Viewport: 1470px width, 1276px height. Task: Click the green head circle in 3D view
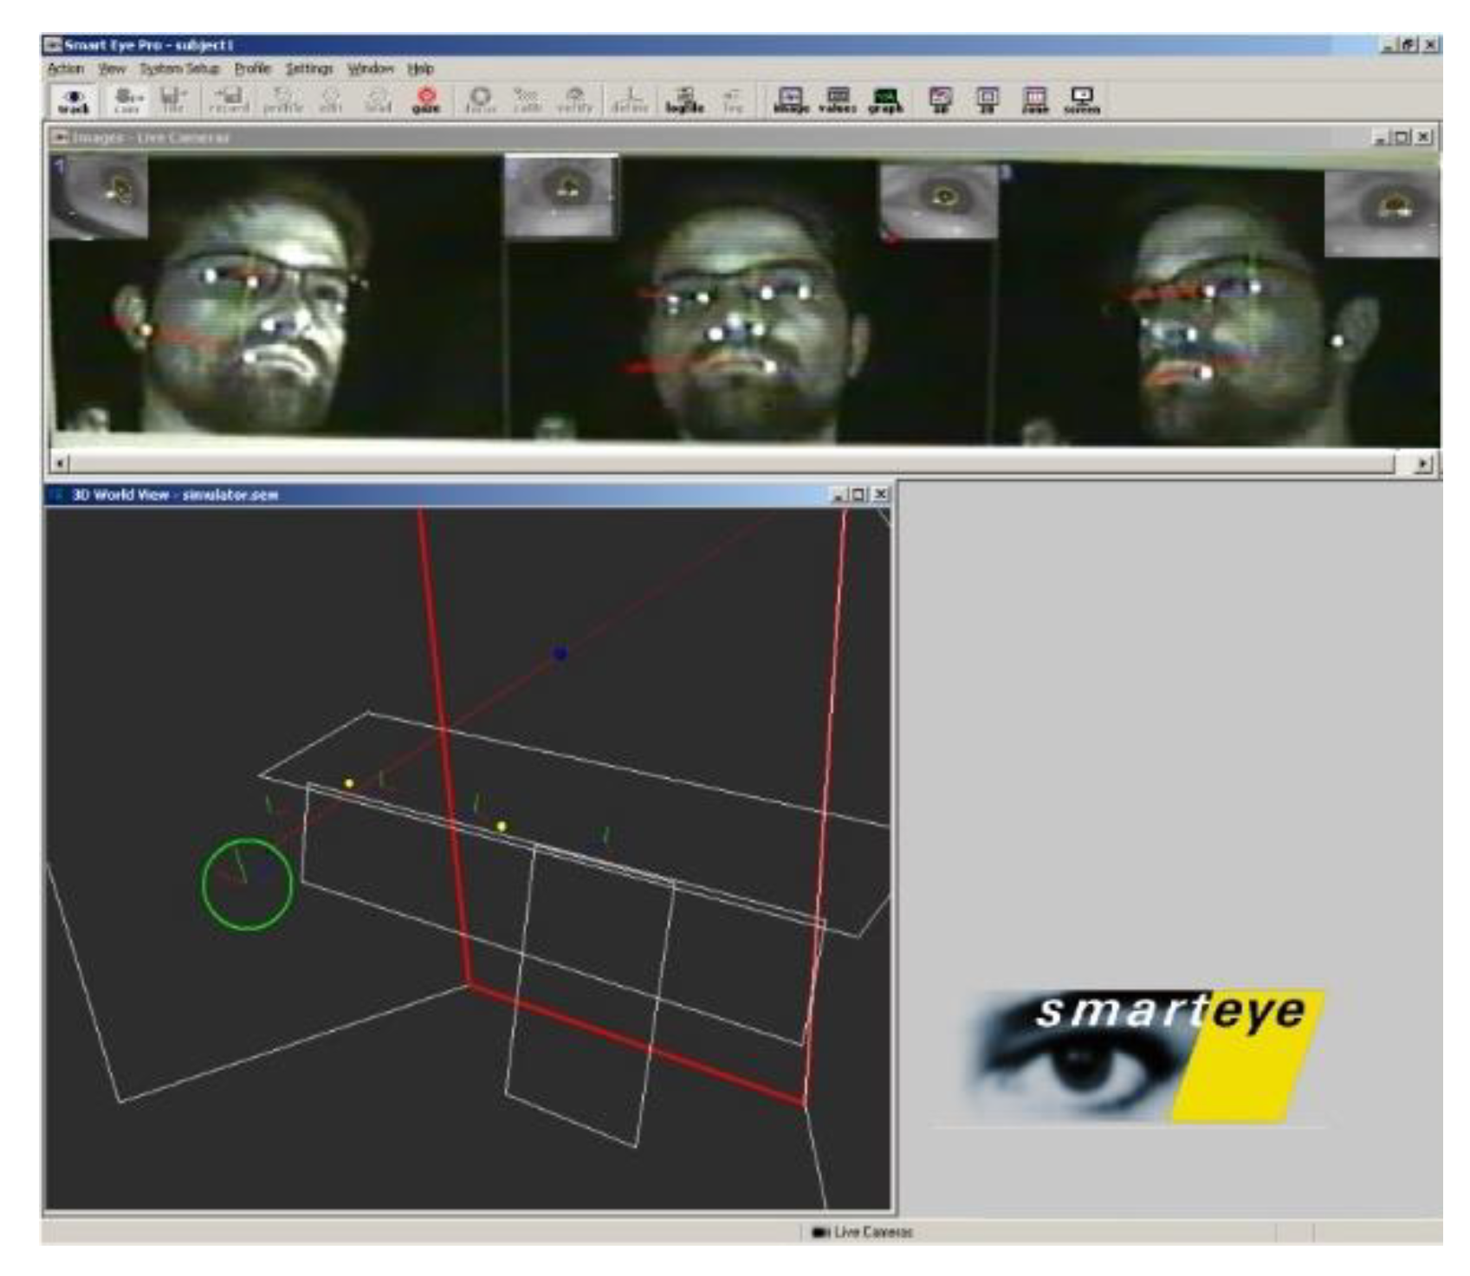(247, 884)
